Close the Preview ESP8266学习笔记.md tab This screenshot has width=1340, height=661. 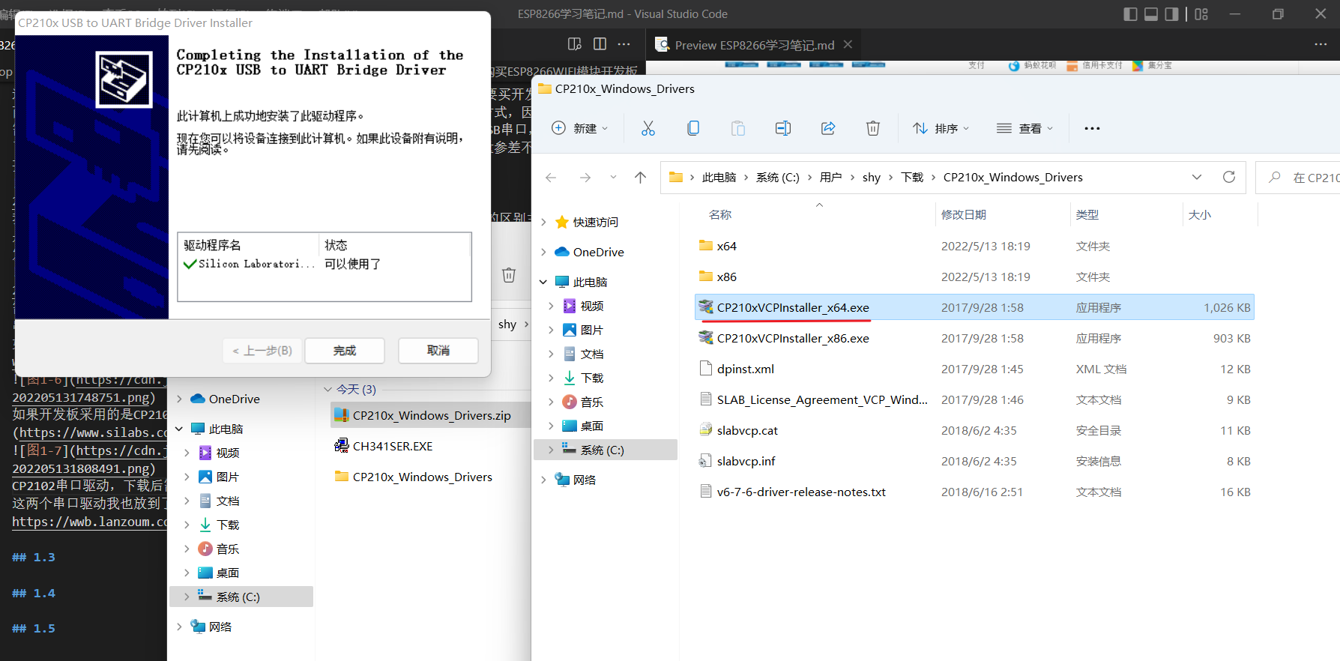point(848,44)
